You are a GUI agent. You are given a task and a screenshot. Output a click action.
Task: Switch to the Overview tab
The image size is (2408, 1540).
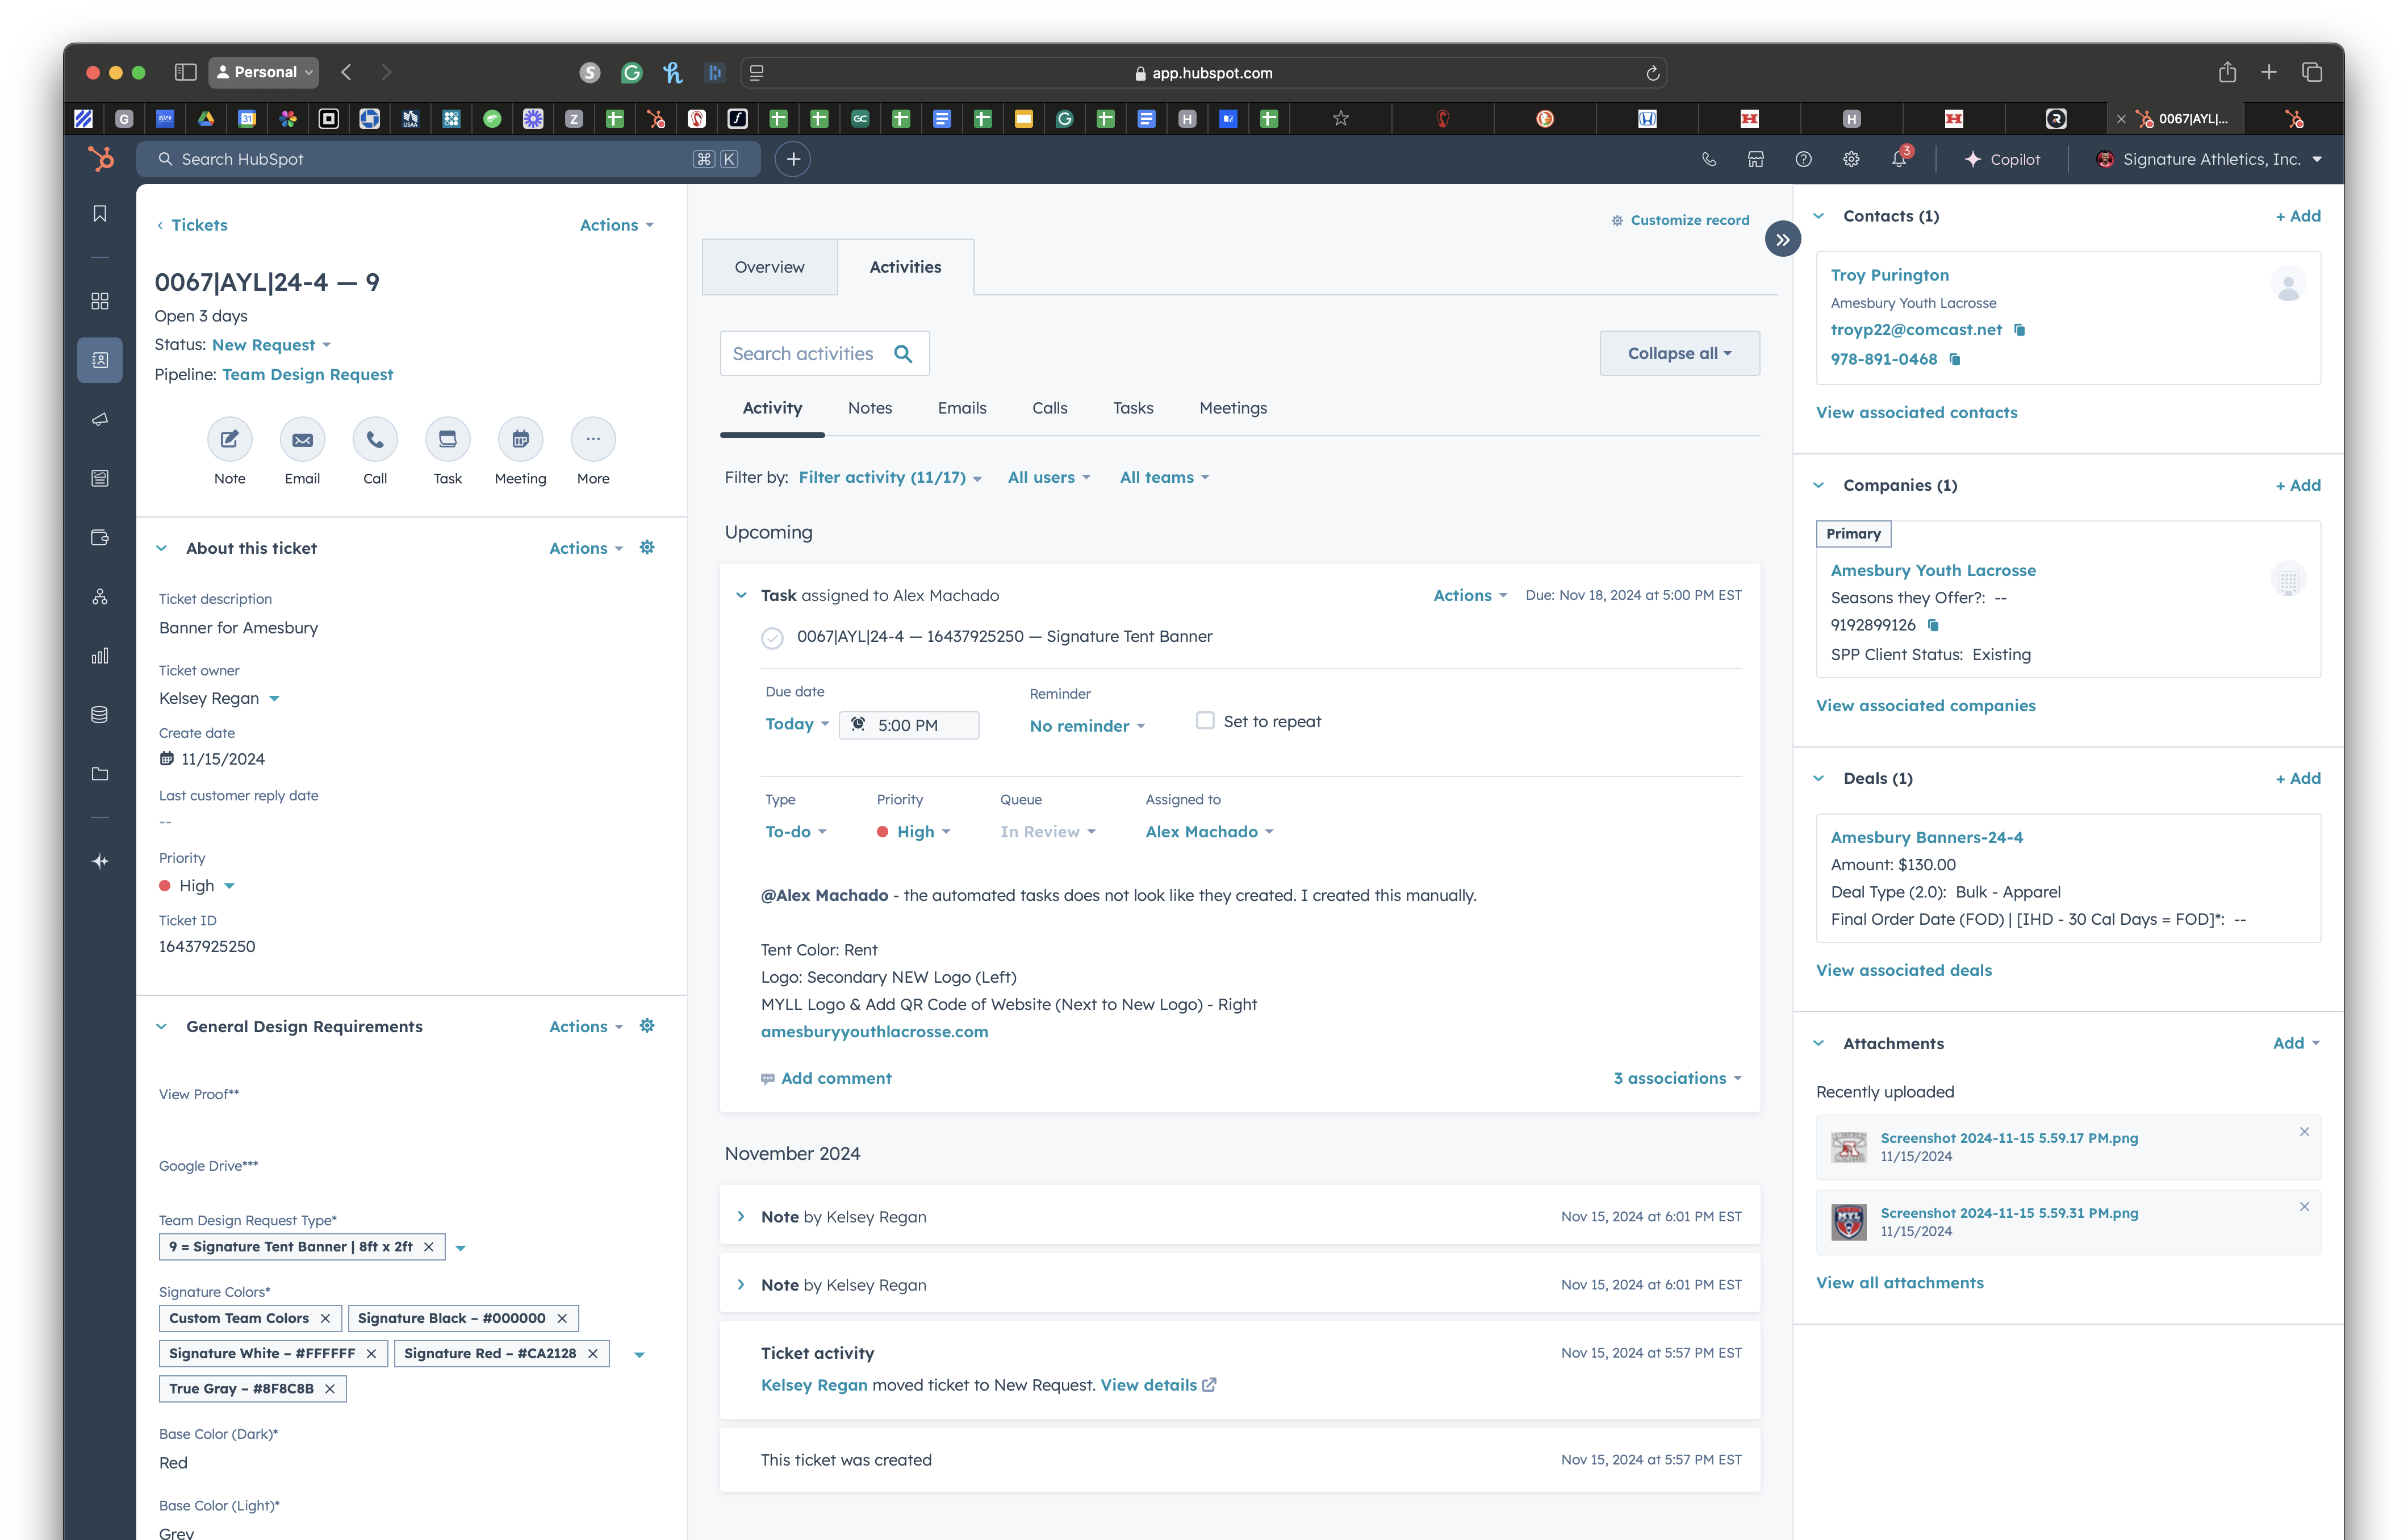point(769,267)
